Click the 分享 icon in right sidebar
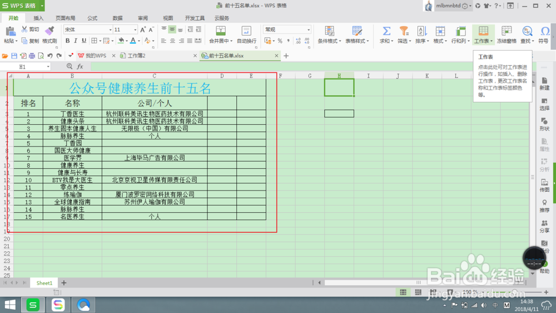The image size is (556, 313). tap(544, 226)
